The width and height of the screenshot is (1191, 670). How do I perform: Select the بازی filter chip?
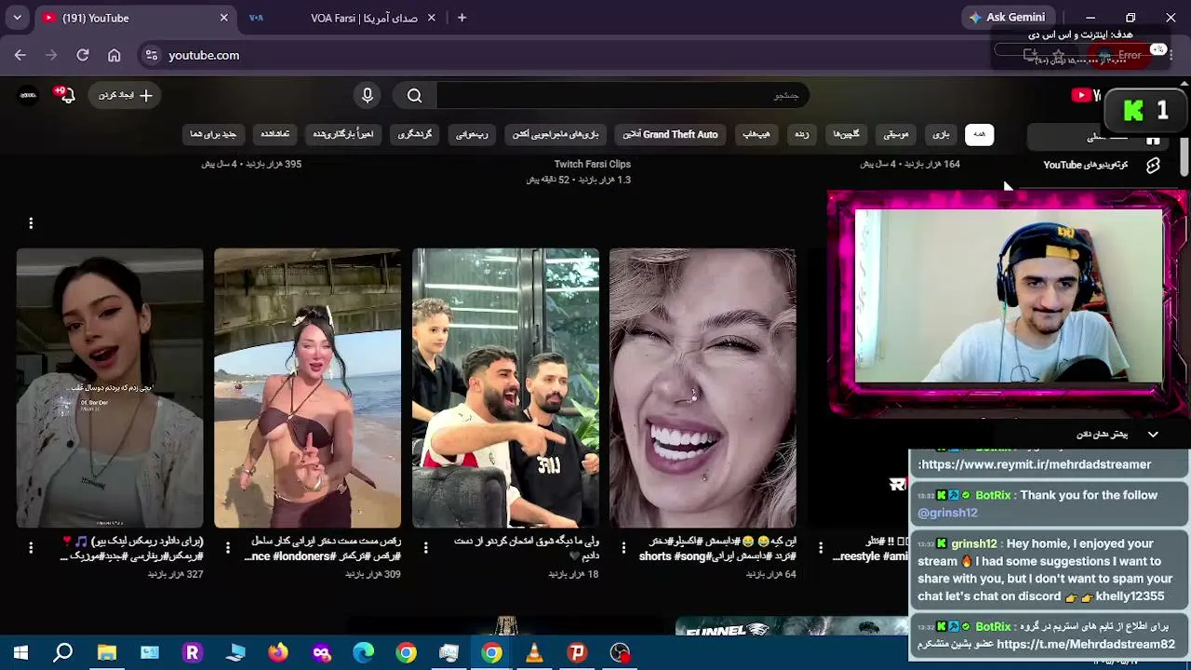[x=941, y=134]
